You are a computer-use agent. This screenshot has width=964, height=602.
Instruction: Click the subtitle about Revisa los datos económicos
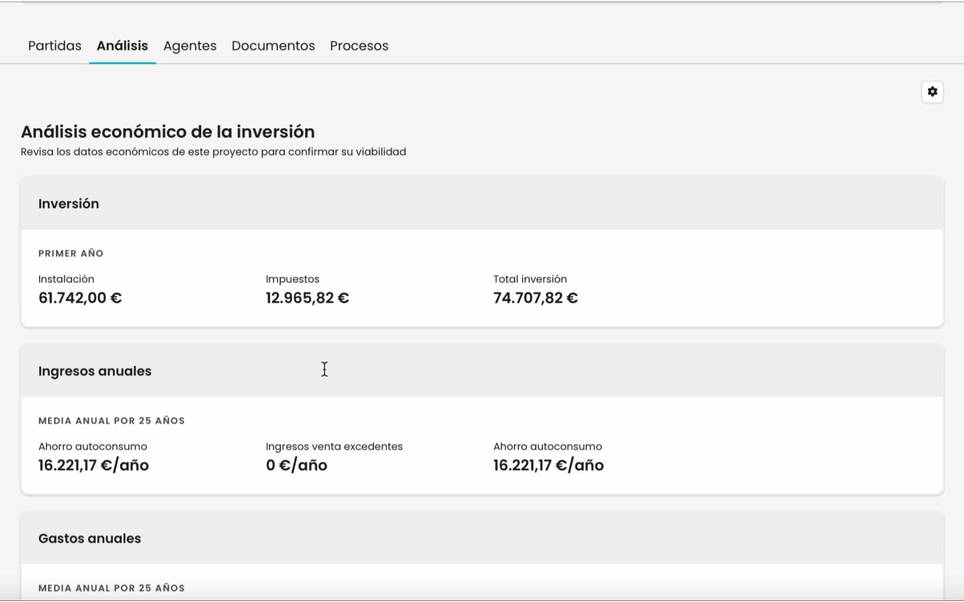(x=213, y=152)
